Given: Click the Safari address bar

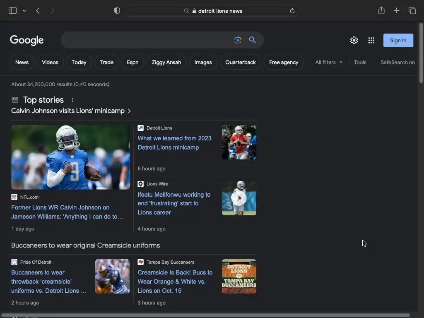Looking at the screenshot, I should click(x=212, y=11).
